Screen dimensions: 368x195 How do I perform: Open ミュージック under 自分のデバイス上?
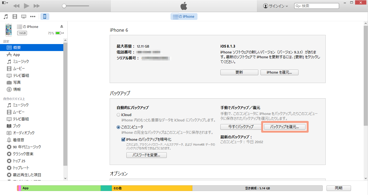[x=32, y=105]
